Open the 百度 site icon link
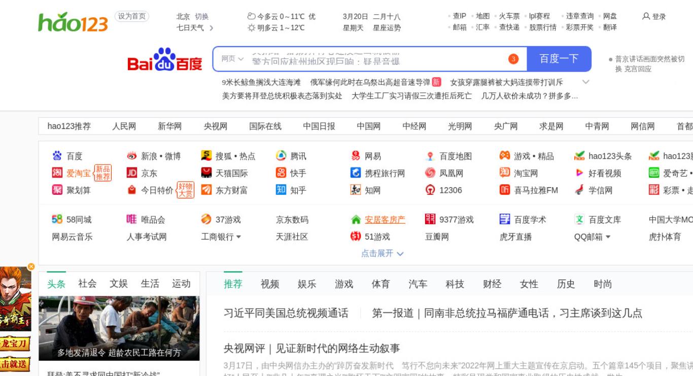 click(x=57, y=156)
